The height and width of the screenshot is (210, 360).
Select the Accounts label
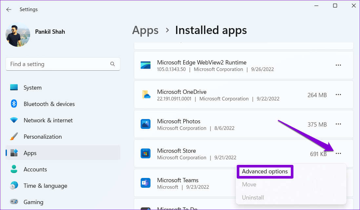[35, 169]
